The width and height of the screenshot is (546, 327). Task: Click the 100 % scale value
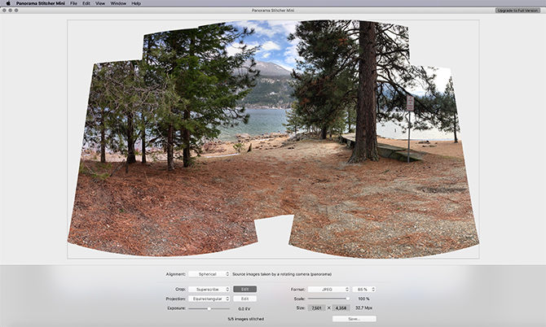click(x=363, y=299)
